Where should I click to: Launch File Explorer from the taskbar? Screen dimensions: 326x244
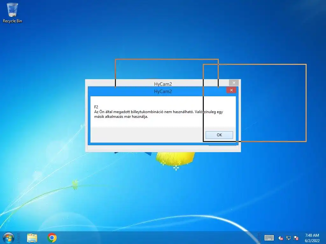pyautogui.click(x=32, y=238)
